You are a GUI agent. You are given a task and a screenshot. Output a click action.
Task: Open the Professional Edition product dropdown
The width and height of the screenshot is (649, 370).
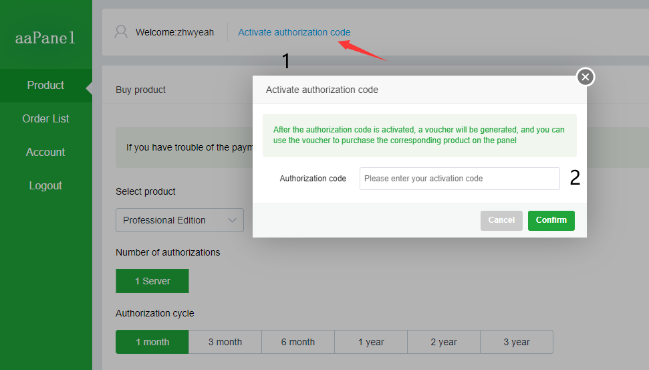coord(179,220)
